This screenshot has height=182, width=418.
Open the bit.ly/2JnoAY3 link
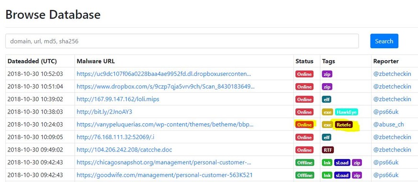tap(104, 112)
